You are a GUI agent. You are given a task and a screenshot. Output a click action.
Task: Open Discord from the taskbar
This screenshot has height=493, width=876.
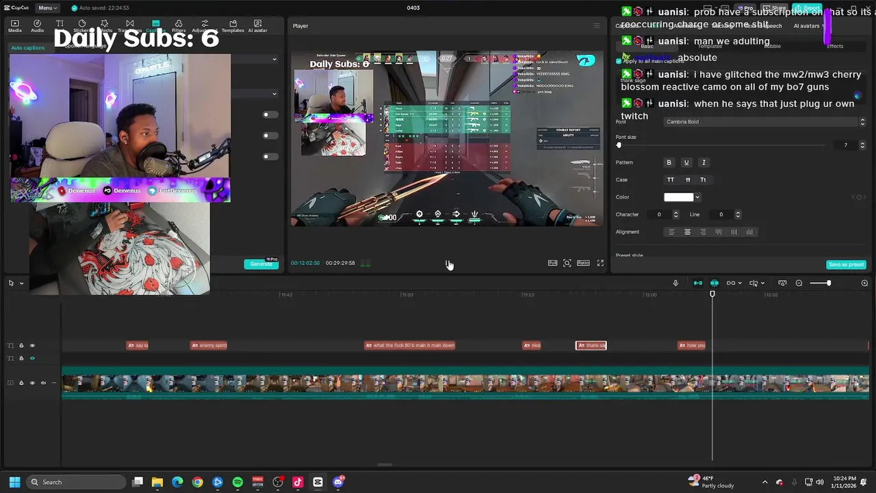[x=338, y=482]
